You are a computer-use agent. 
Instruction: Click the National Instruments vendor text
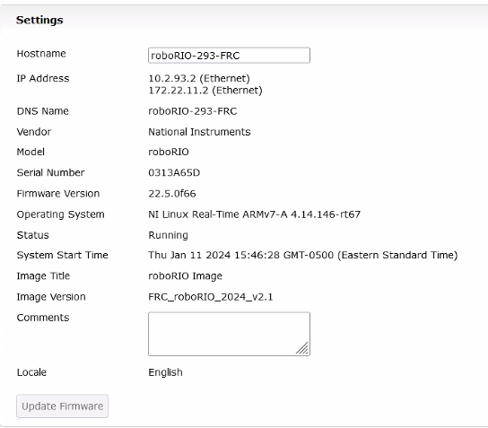[199, 132]
